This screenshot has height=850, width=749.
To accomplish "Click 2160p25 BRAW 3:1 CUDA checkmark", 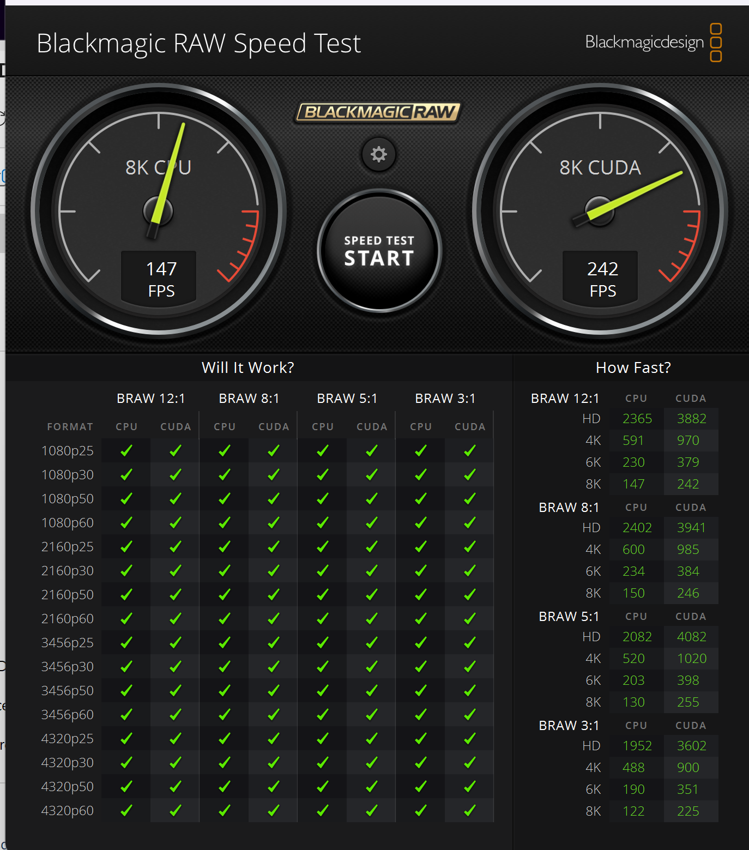I will point(470,547).
